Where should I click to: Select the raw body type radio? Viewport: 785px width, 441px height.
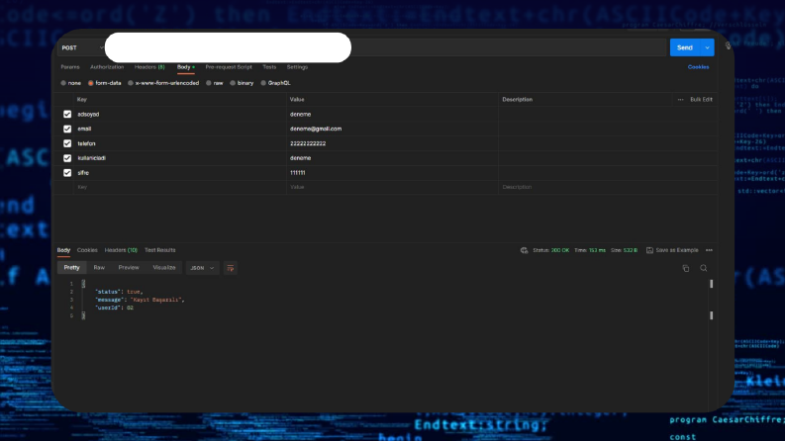(209, 83)
